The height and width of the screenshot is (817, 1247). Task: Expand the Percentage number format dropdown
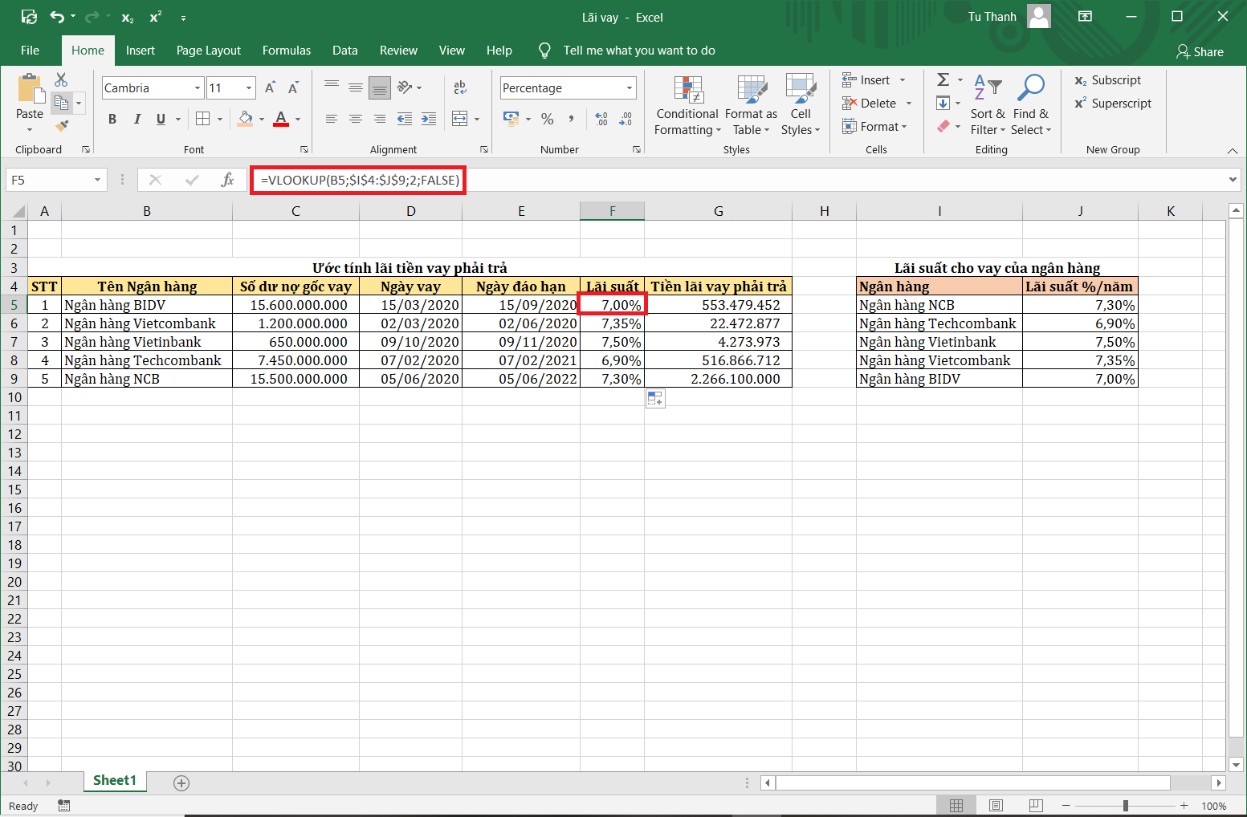coord(629,88)
